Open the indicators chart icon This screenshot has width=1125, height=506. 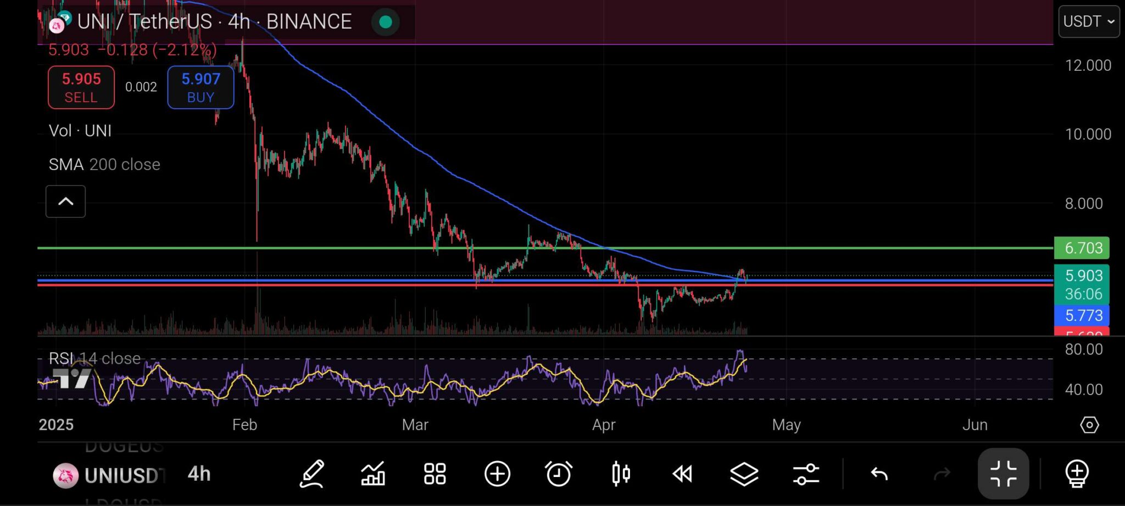(373, 474)
